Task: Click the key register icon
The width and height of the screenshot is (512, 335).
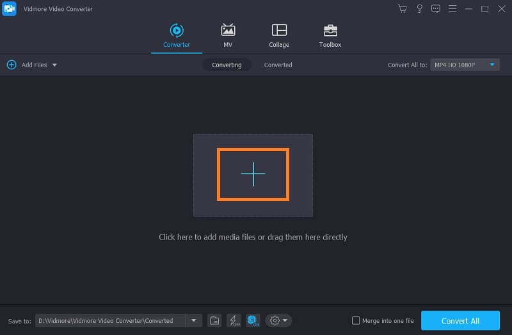Action: click(420, 8)
